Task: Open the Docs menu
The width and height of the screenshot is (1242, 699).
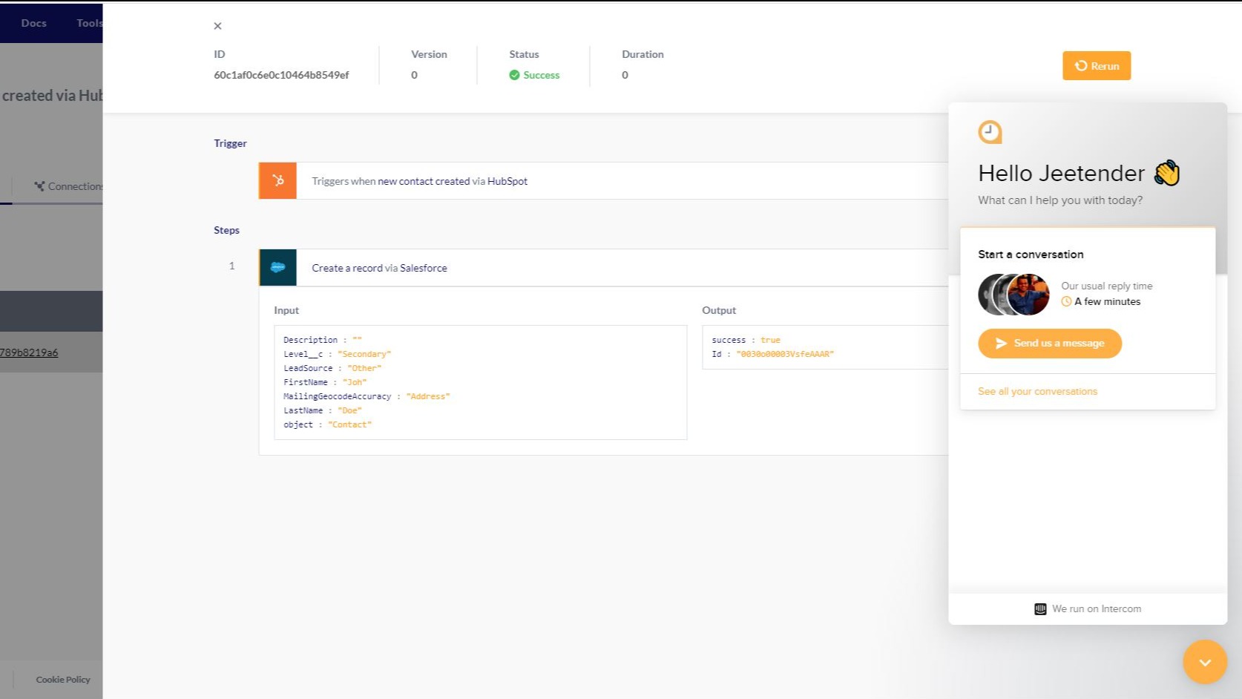Action: click(33, 23)
